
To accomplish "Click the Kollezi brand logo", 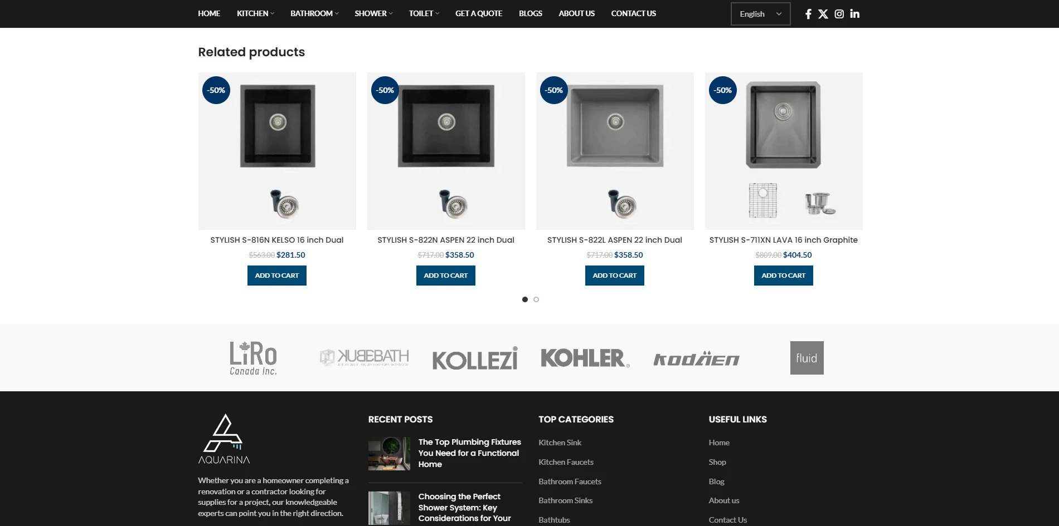I will coord(475,359).
